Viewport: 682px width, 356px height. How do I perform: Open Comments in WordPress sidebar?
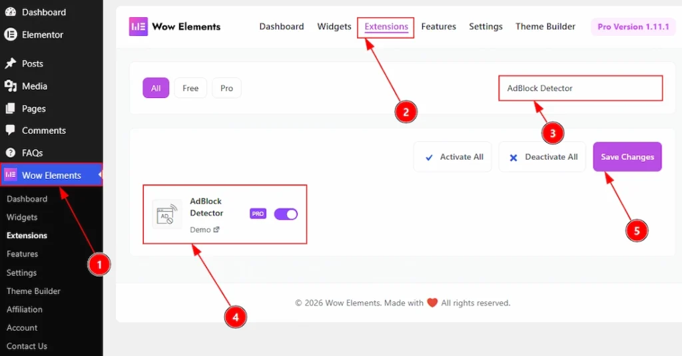pyautogui.click(x=44, y=130)
